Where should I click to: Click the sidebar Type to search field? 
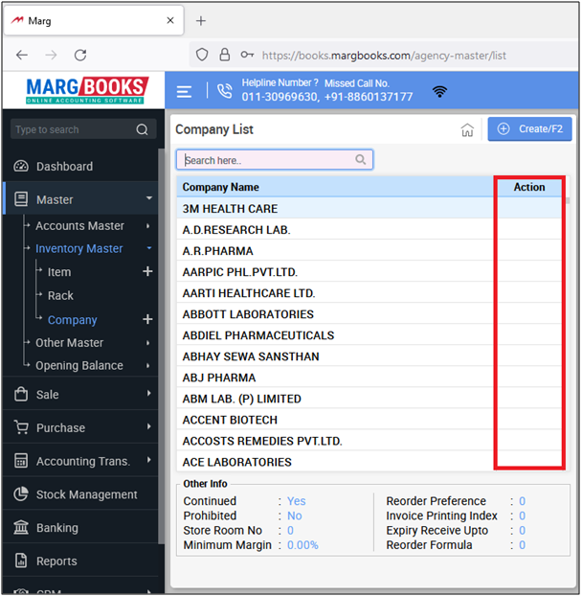click(x=83, y=129)
